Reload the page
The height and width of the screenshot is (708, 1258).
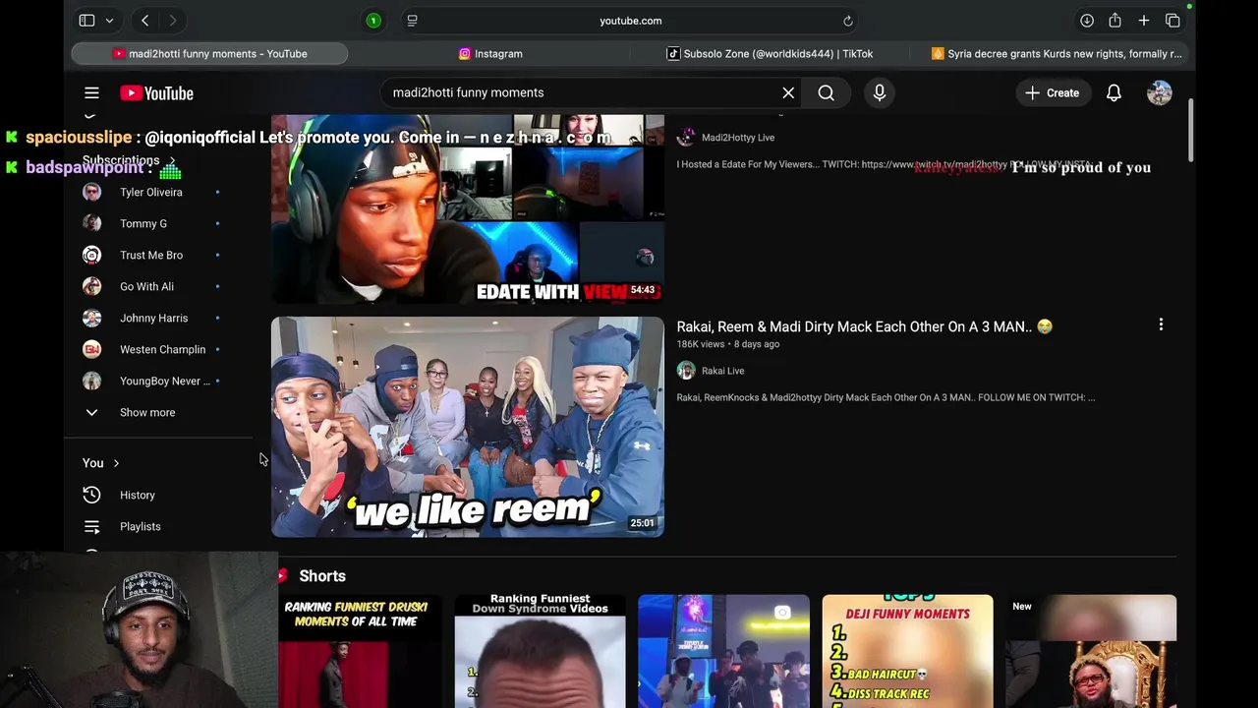[847, 21]
